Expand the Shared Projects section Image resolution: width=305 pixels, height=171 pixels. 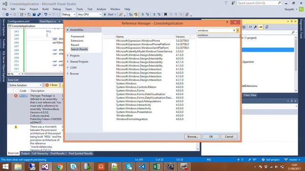click(x=68, y=62)
